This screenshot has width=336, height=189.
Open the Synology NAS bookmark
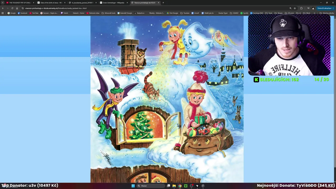click(257, 13)
